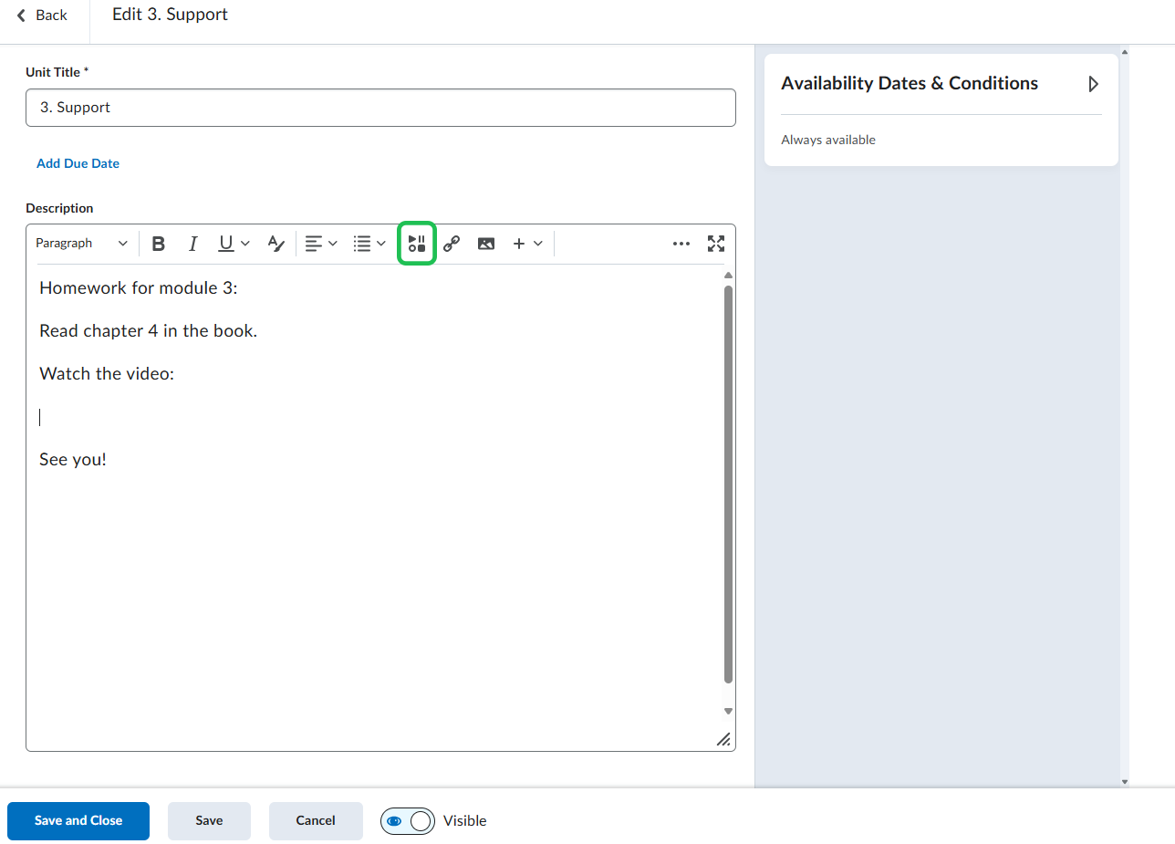Image resolution: width=1175 pixels, height=844 pixels.
Task: Click the Underline icon
Action: (226, 244)
